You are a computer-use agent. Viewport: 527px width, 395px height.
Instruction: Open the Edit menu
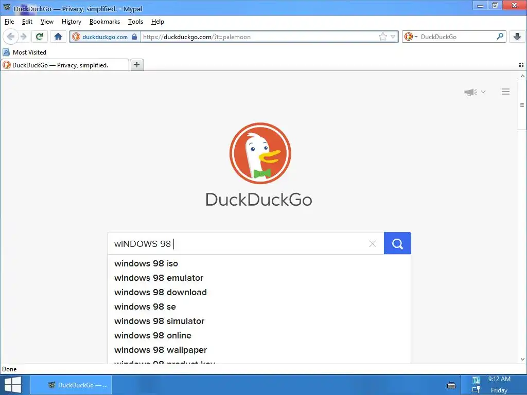click(27, 22)
